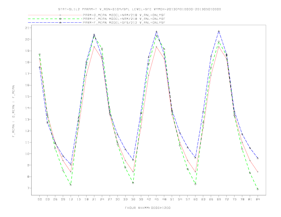Click the blue dashed line sample in legend
Screen dimensions: 281x217
[x=55, y=23]
